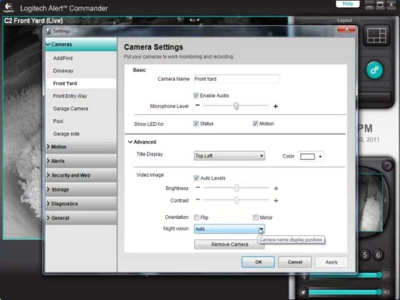
Task: Uncheck Auto Levels checkbox
Action: coord(196,178)
